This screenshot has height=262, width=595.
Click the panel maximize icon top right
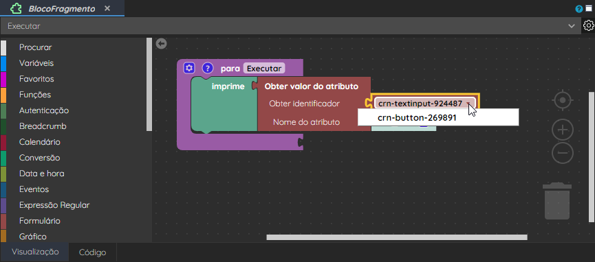[589, 9]
